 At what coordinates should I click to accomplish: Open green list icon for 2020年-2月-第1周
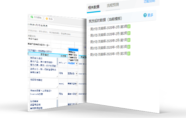click(129, 40)
